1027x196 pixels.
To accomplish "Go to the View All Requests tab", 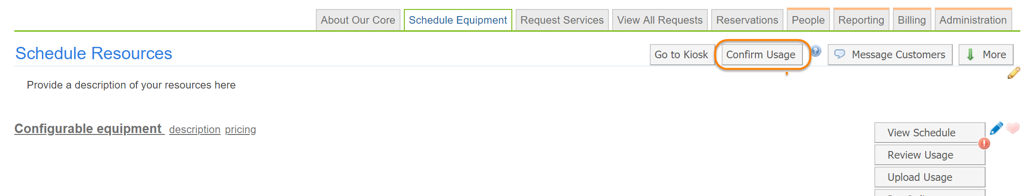I will (659, 20).
